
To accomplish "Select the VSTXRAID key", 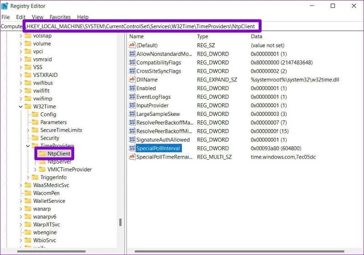I will 45,75.
